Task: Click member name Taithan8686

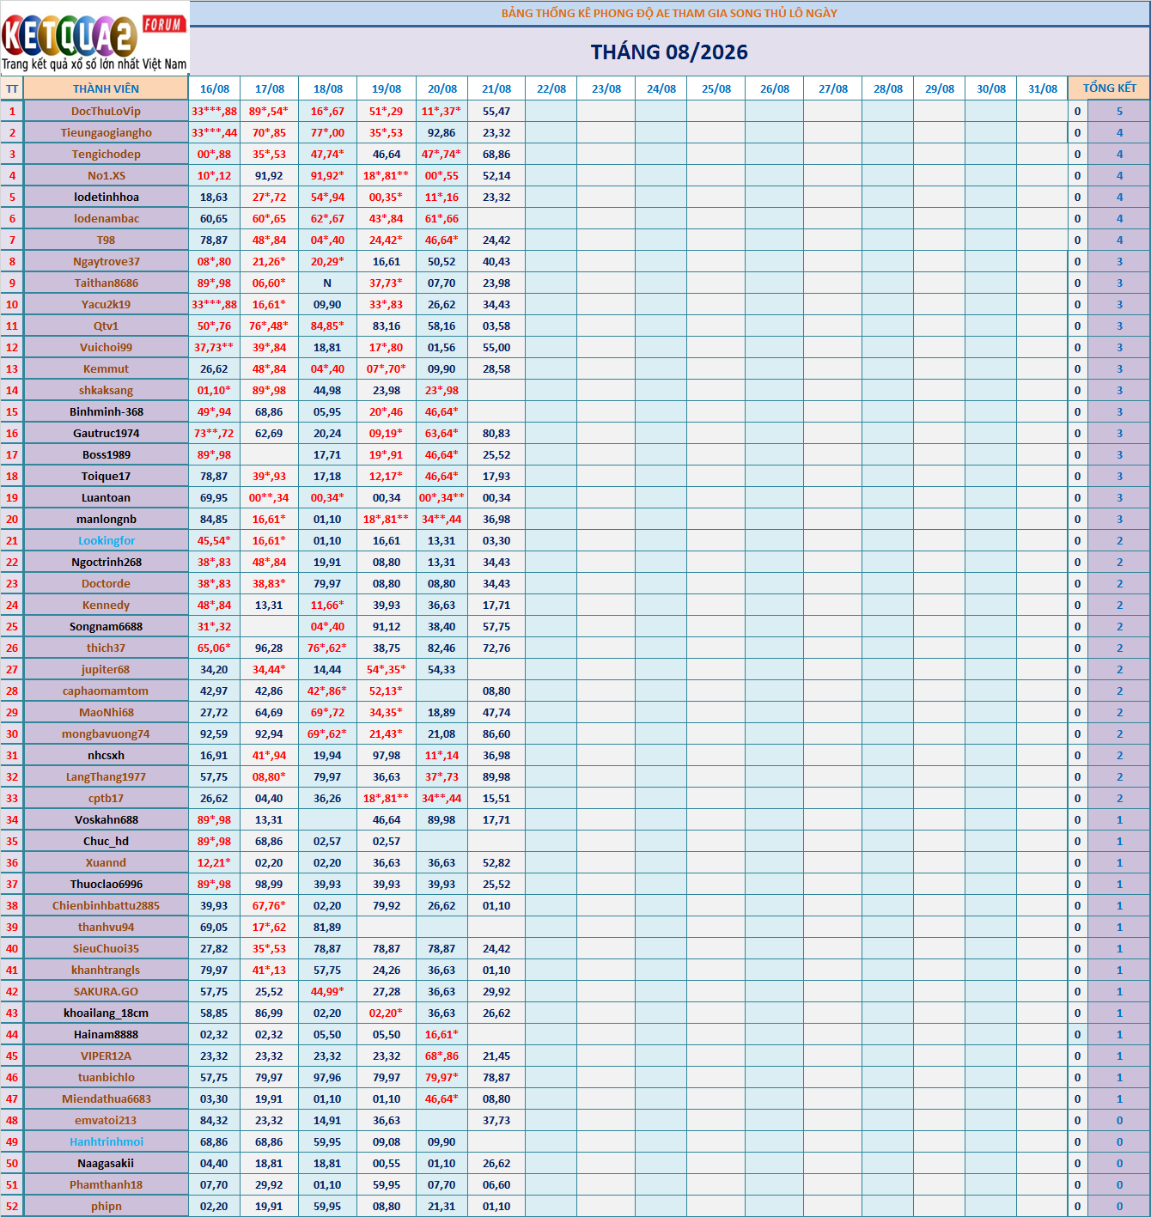Action: tap(106, 283)
